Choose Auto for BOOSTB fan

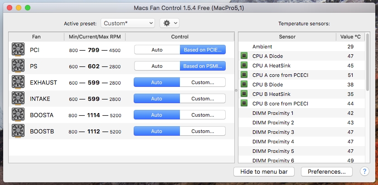157,131
